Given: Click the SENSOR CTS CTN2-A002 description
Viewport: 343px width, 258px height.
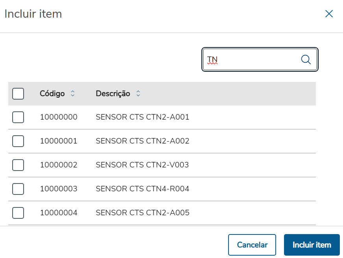Looking at the screenshot, I should 142,141.
